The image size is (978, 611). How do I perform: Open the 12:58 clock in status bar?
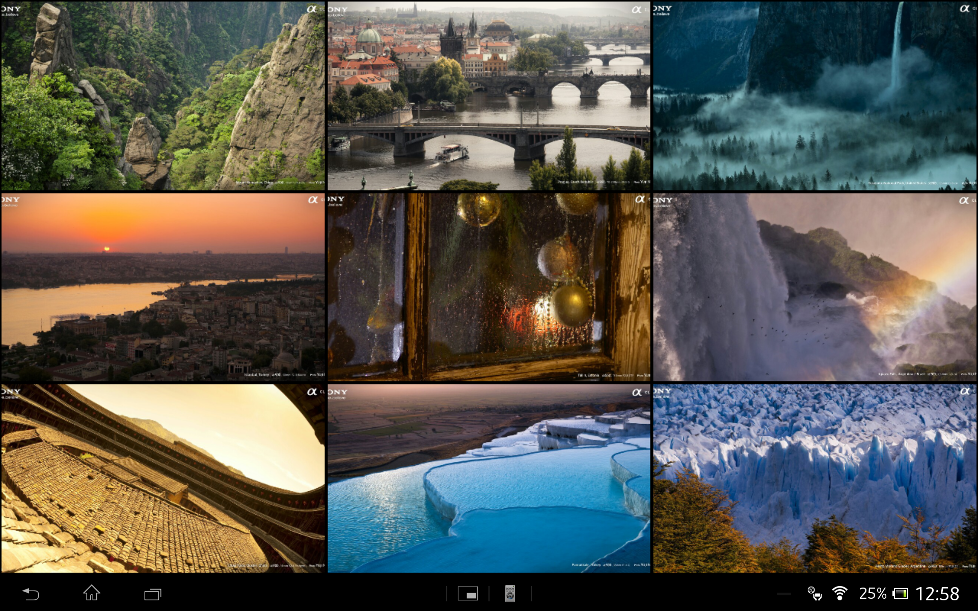tap(937, 594)
